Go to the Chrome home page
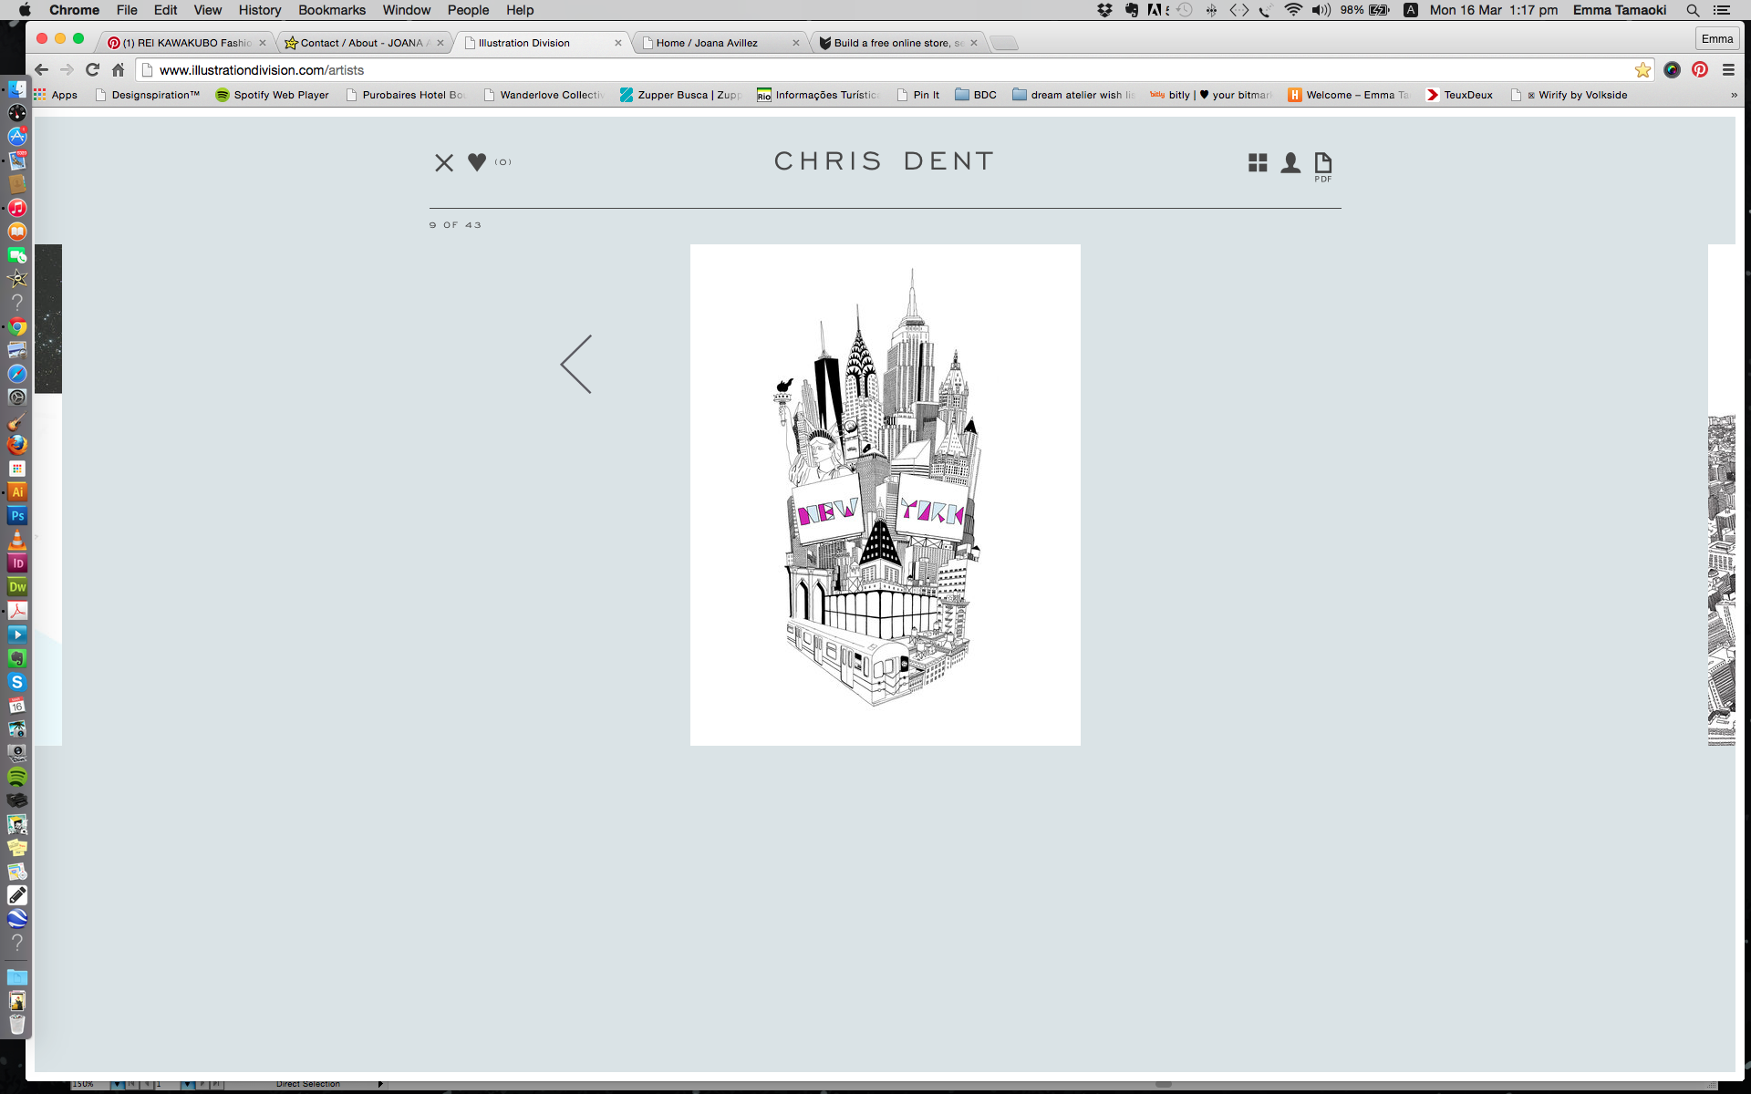 (x=118, y=70)
